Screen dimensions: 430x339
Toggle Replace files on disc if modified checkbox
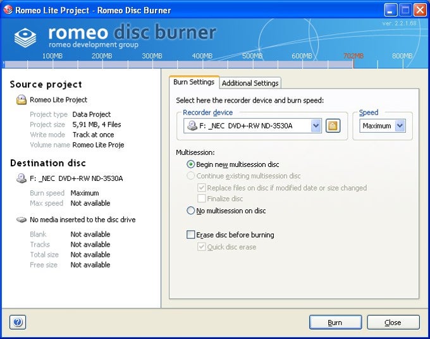coord(202,188)
